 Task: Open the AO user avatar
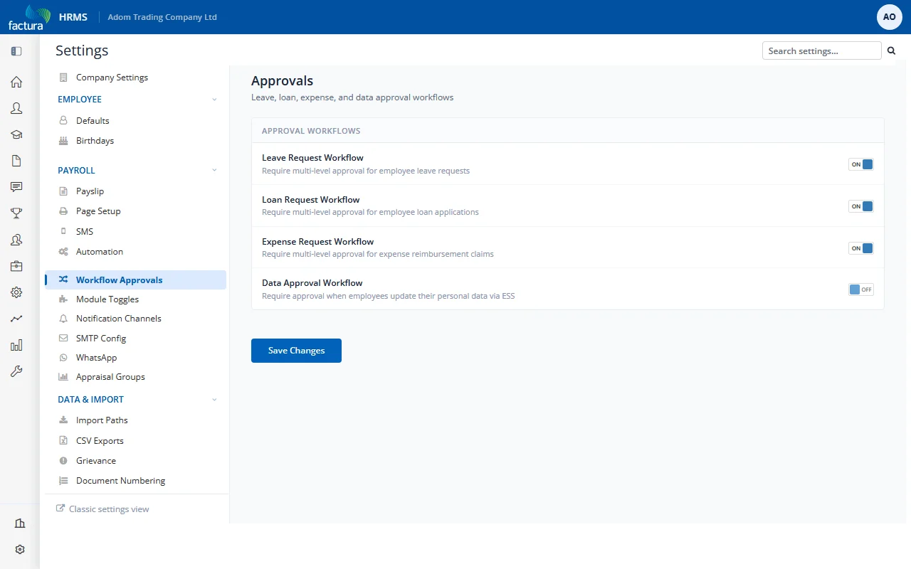(x=890, y=16)
